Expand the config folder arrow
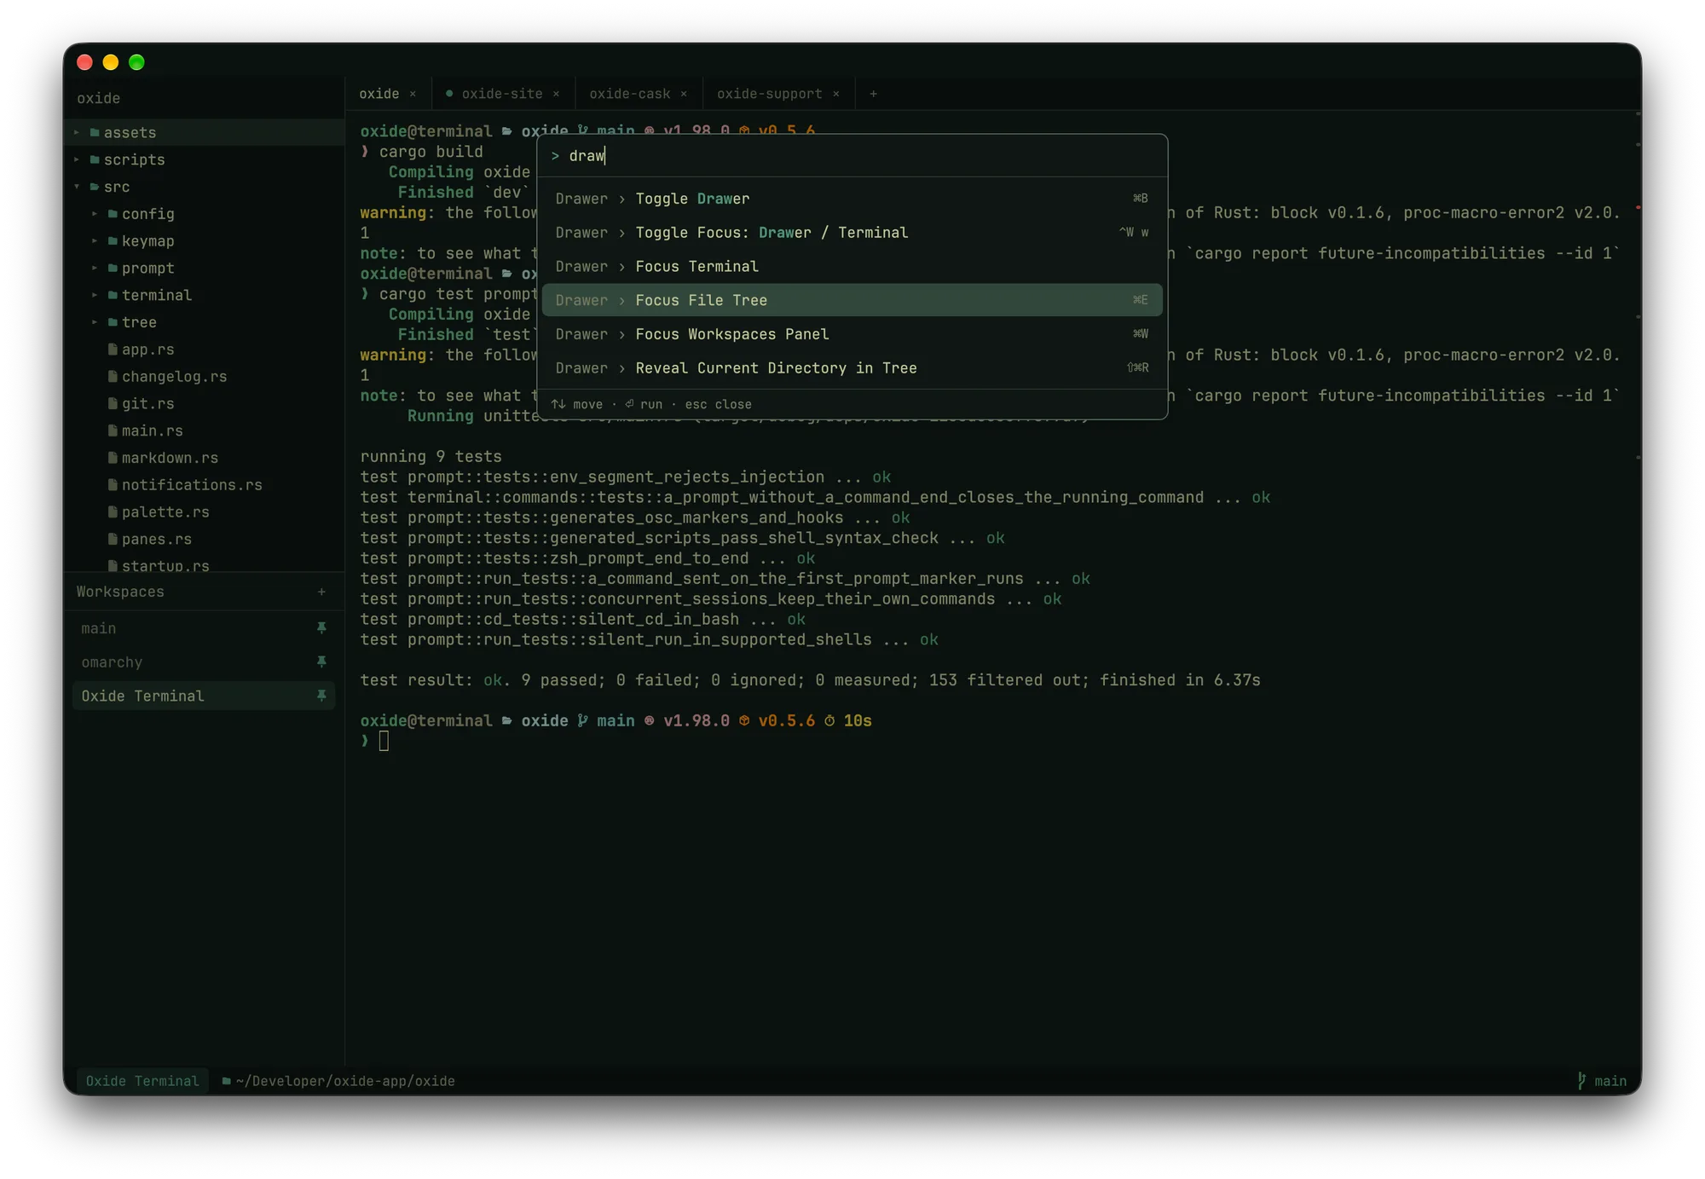This screenshot has width=1705, height=1179. [95, 214]
